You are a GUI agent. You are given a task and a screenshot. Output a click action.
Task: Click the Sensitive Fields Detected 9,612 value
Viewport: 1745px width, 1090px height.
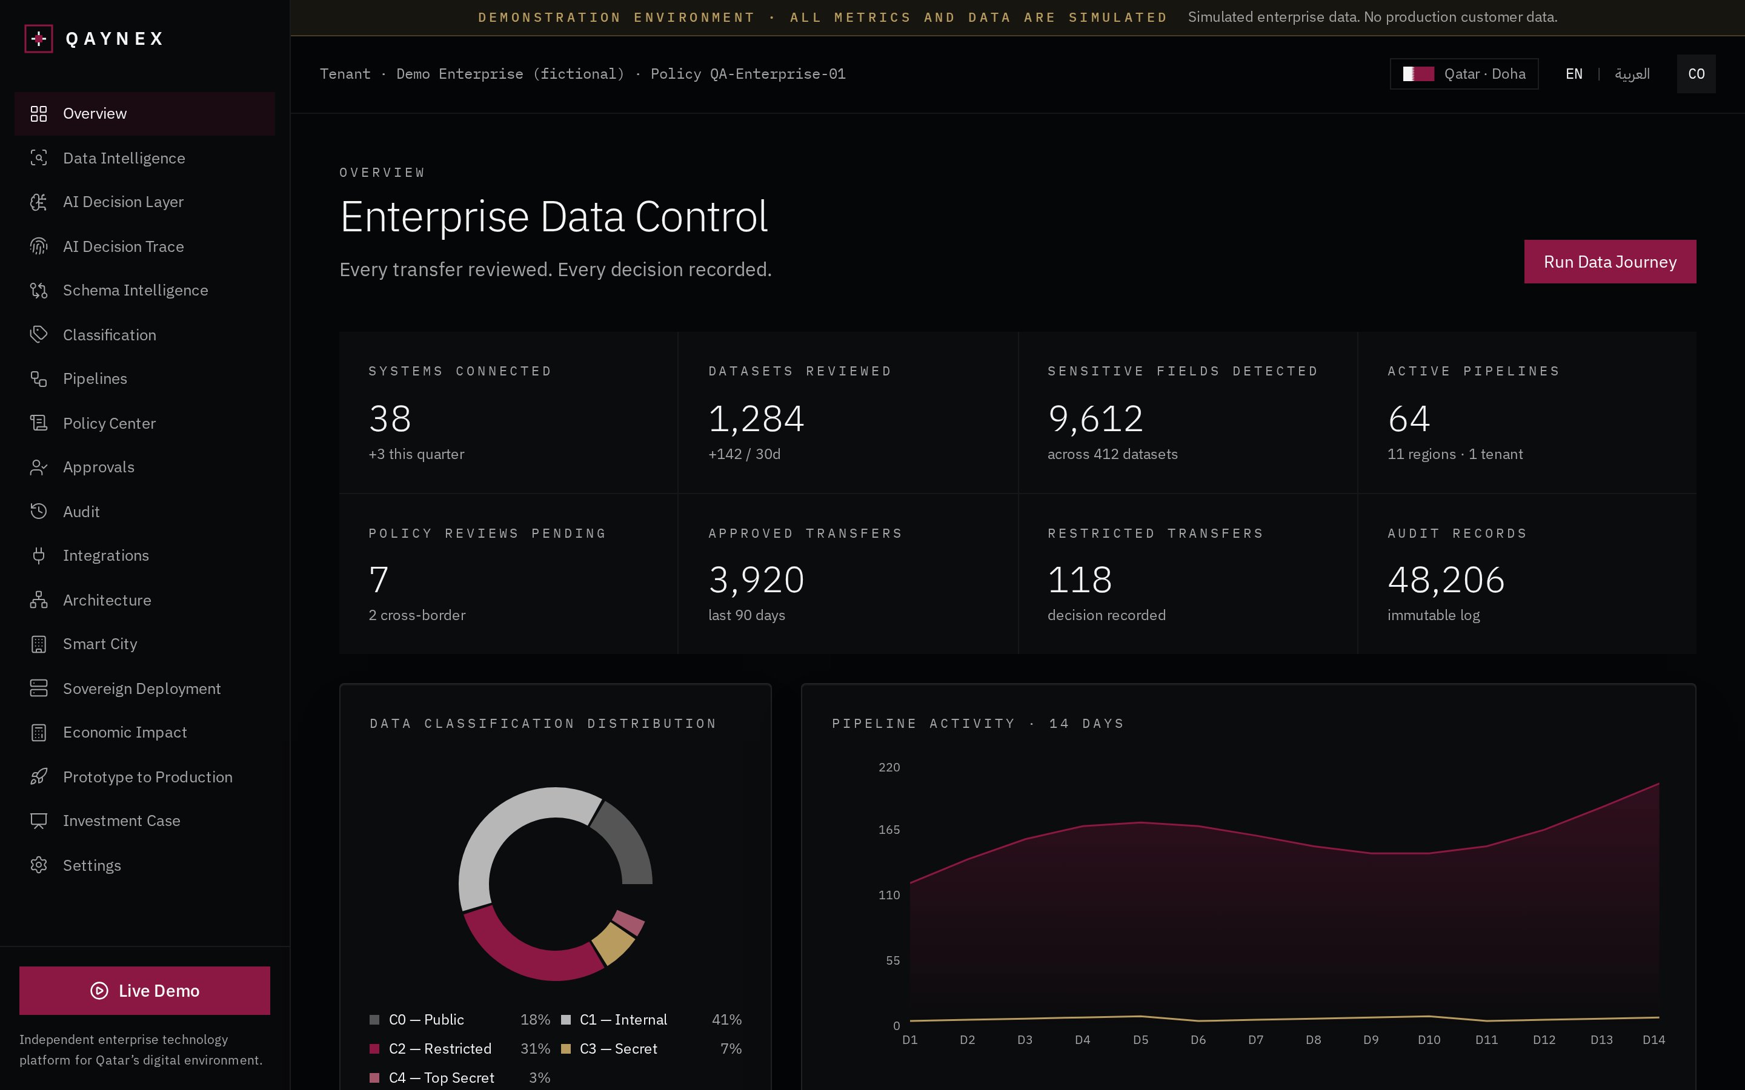[1095, 419]
